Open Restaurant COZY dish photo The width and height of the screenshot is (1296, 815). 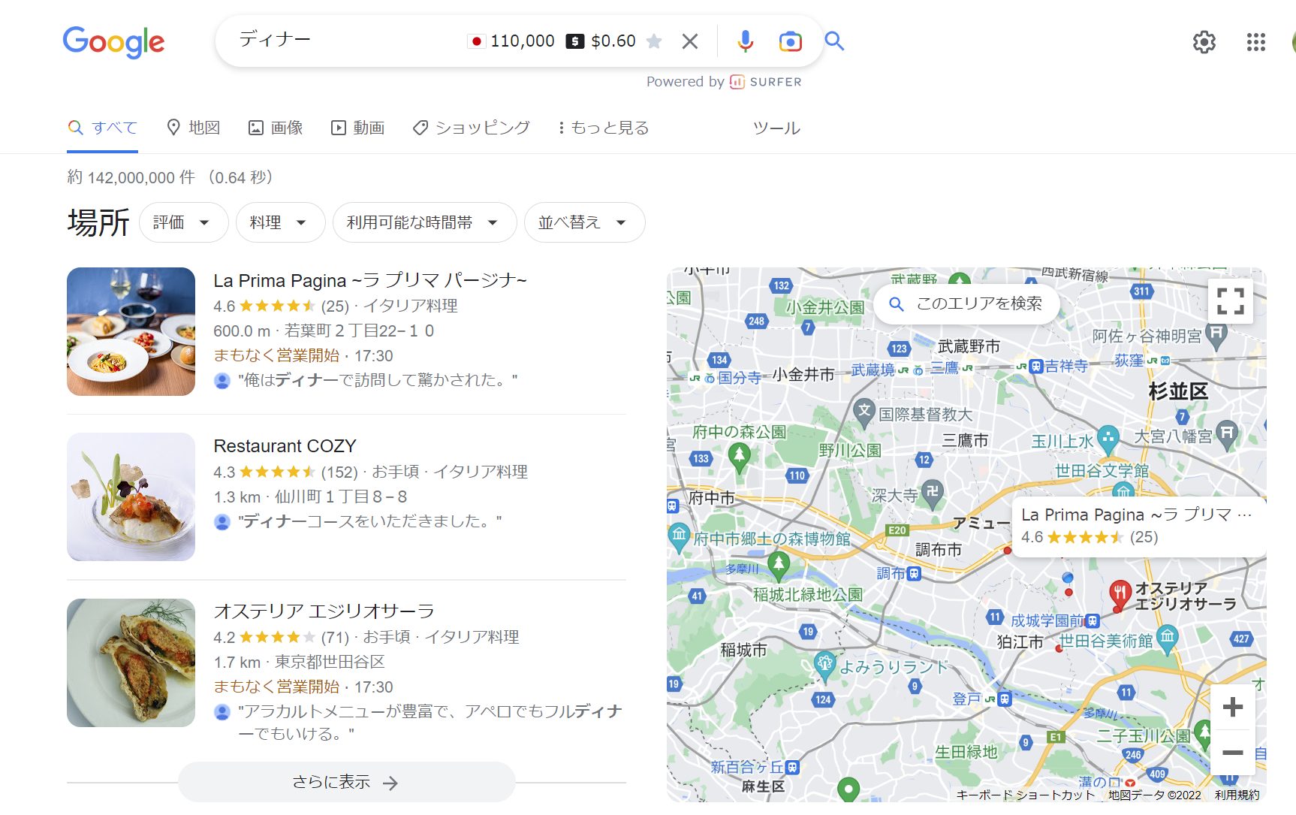pyautogui.click(x=131, y=497)
